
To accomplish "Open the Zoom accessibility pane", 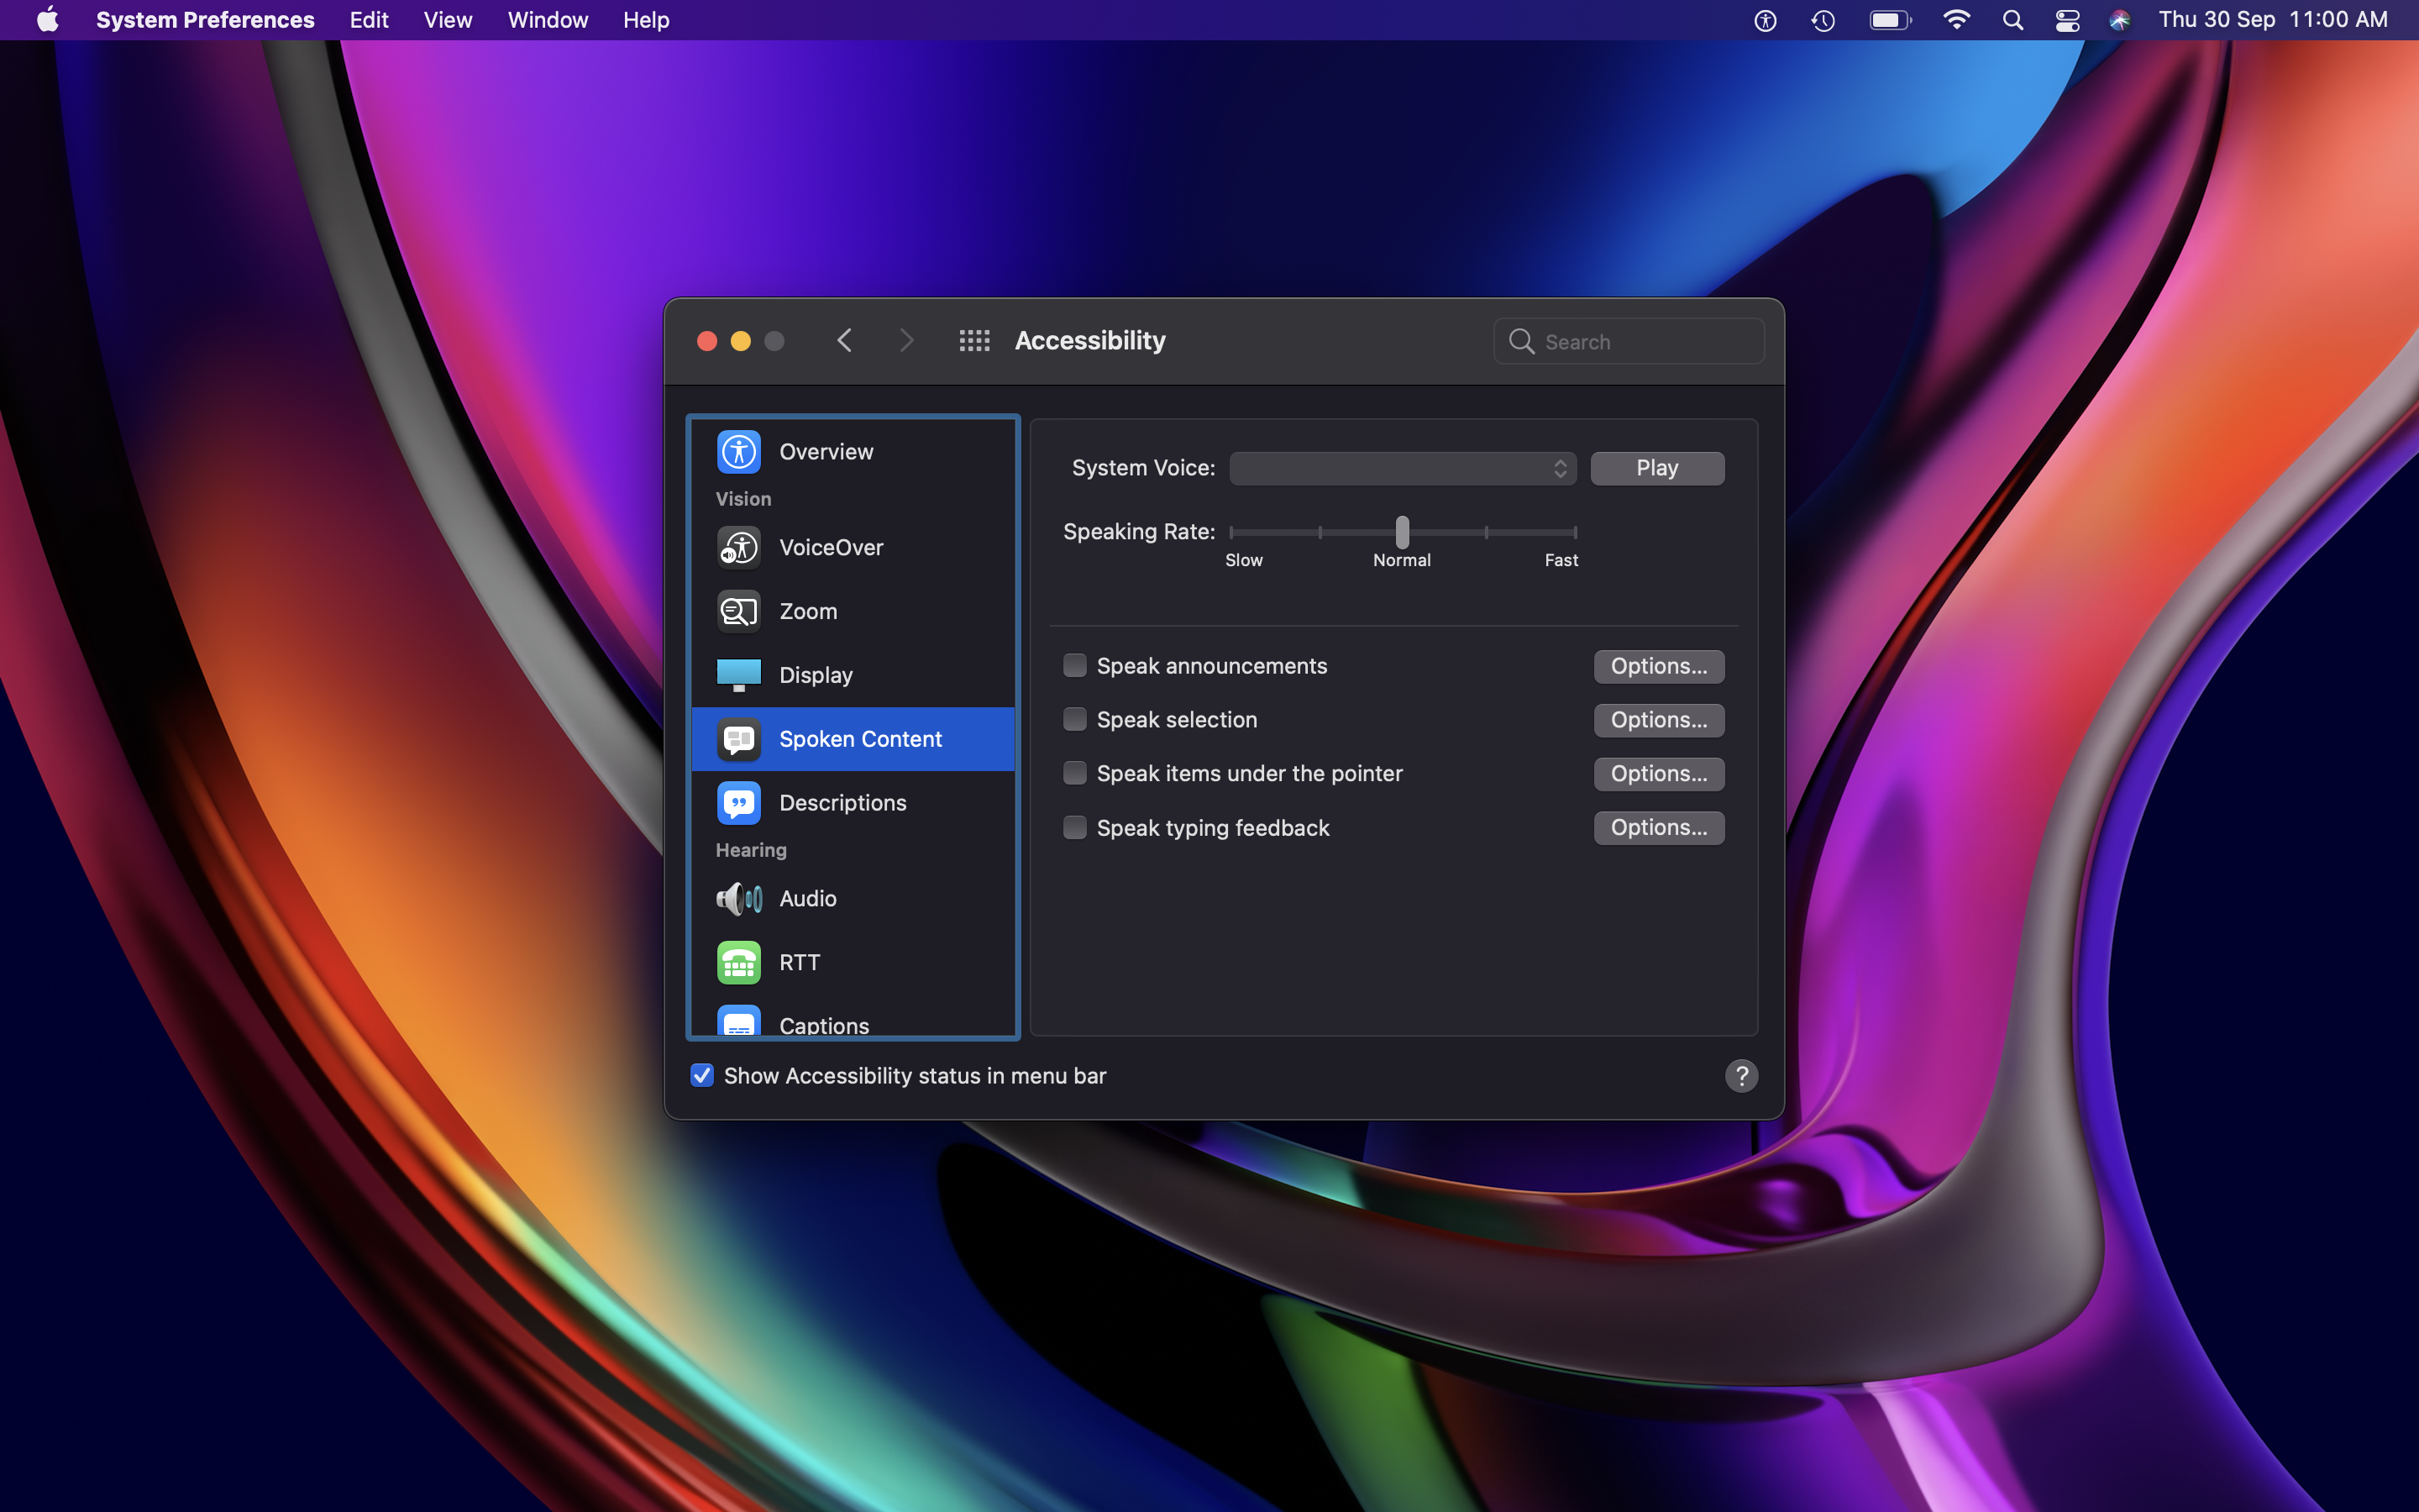I will point(808,611).
